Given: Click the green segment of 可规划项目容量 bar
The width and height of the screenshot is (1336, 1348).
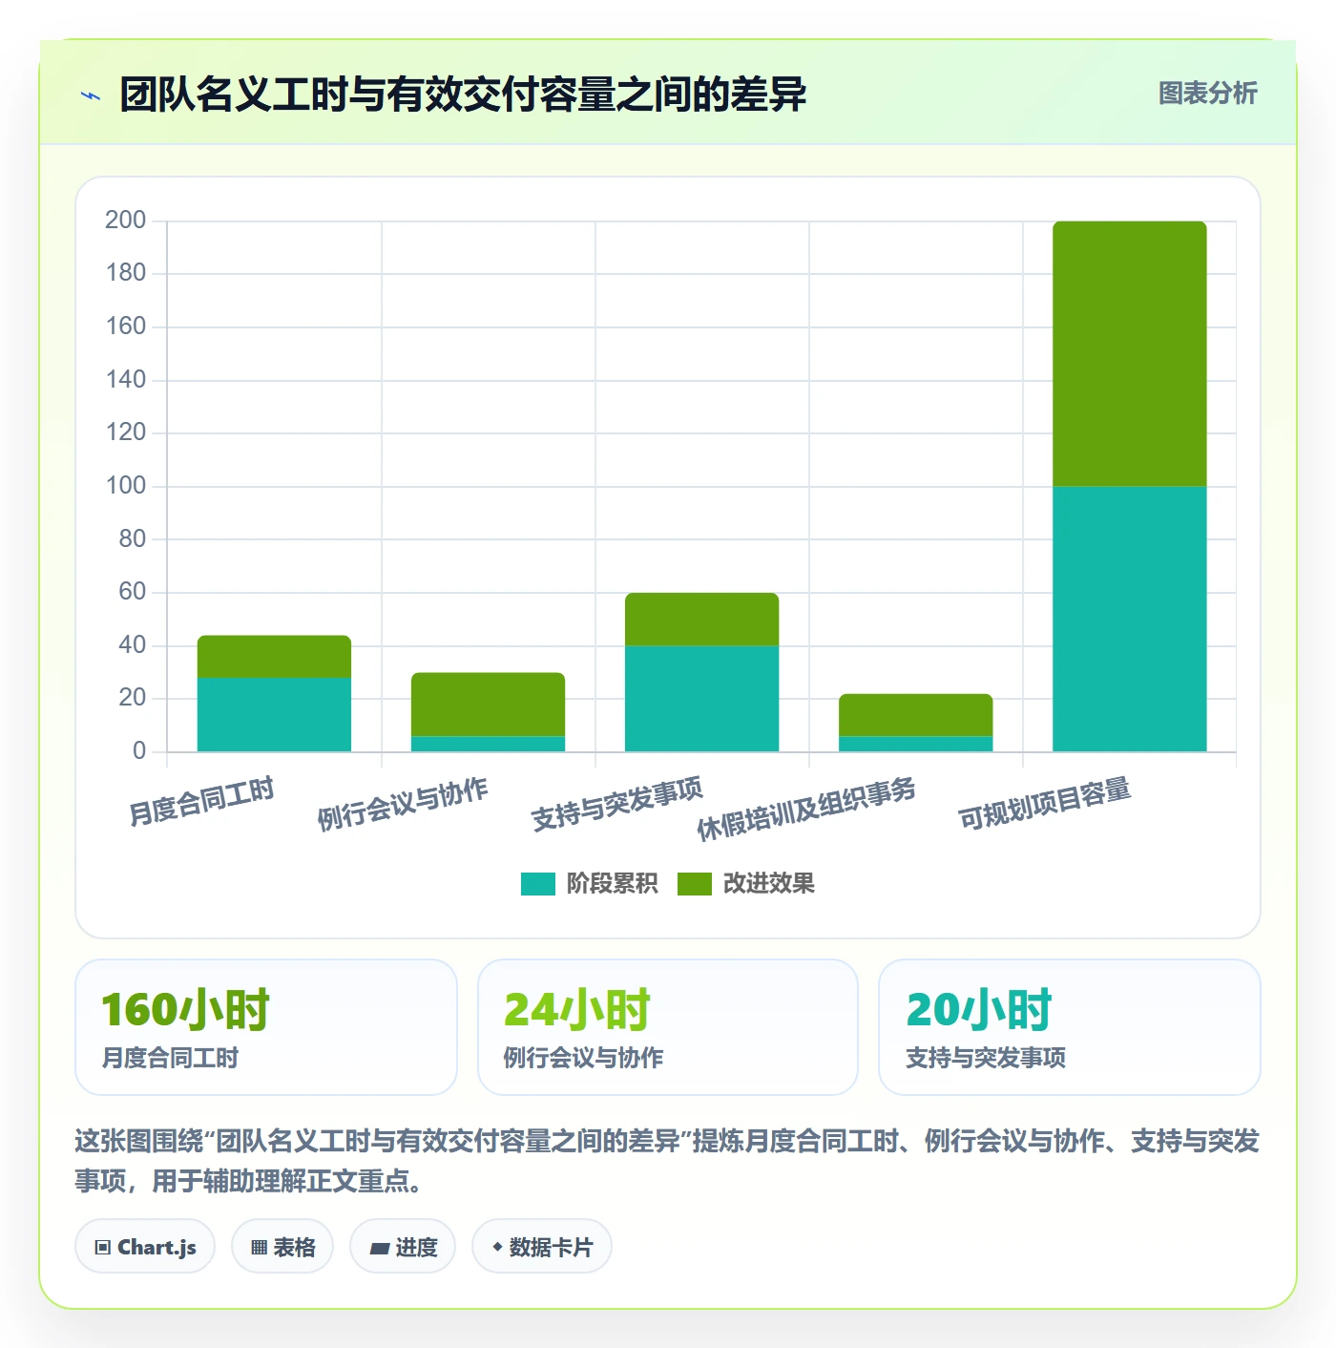Looking at the screenshot, I should point(1130,354).
